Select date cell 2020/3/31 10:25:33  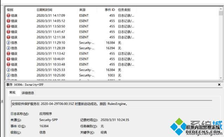point(51,70)
